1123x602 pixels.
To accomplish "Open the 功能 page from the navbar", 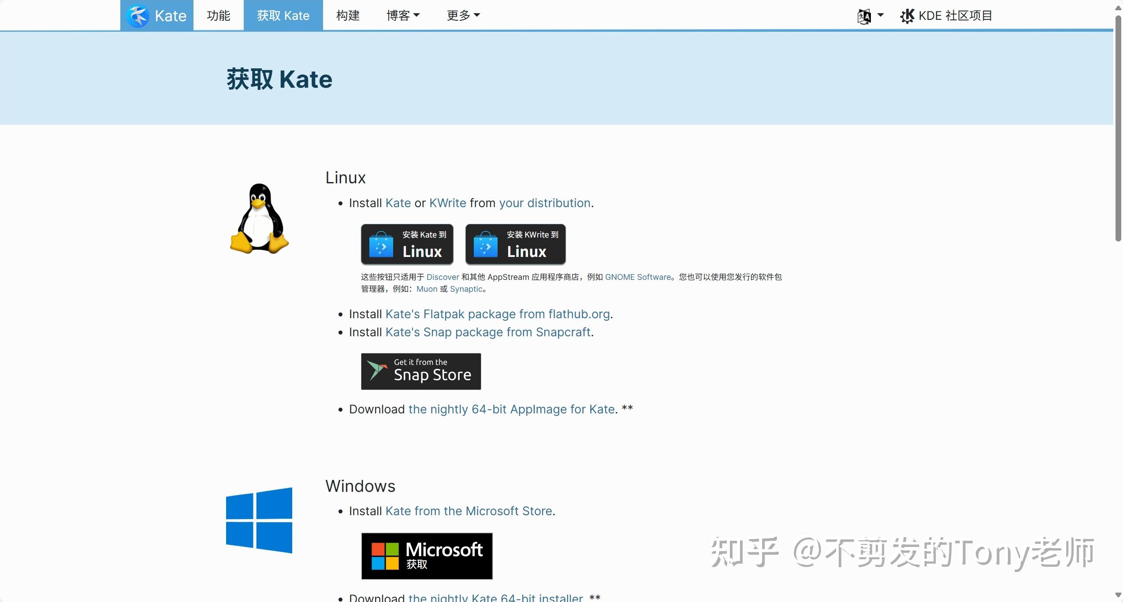I will pos(218,15).
